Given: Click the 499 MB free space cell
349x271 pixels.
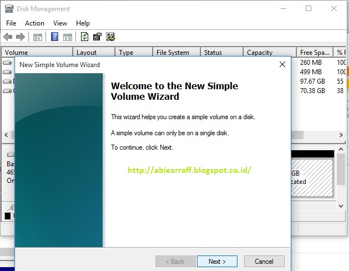Looking at the screenshot, I should (311, 72).
